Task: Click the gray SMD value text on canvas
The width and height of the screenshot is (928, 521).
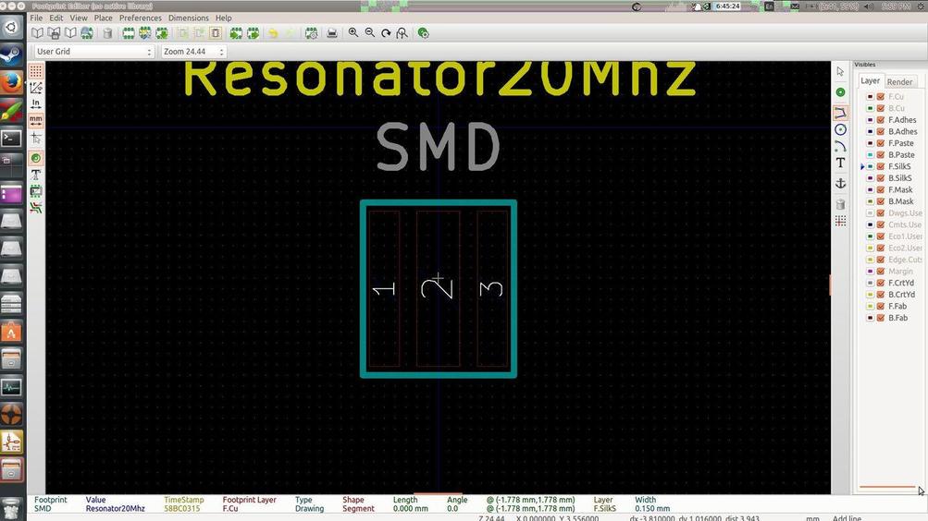Action: [x=438, y=147]
